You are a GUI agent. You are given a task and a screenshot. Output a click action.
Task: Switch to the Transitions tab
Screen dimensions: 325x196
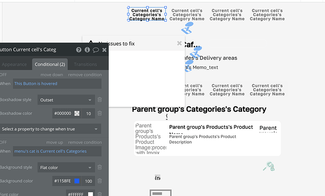pyautogui.click(x=85, y=65)
